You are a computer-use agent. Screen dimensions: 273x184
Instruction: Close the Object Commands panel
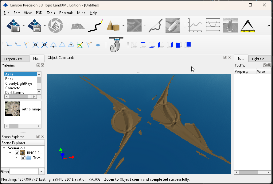(229, 58)
